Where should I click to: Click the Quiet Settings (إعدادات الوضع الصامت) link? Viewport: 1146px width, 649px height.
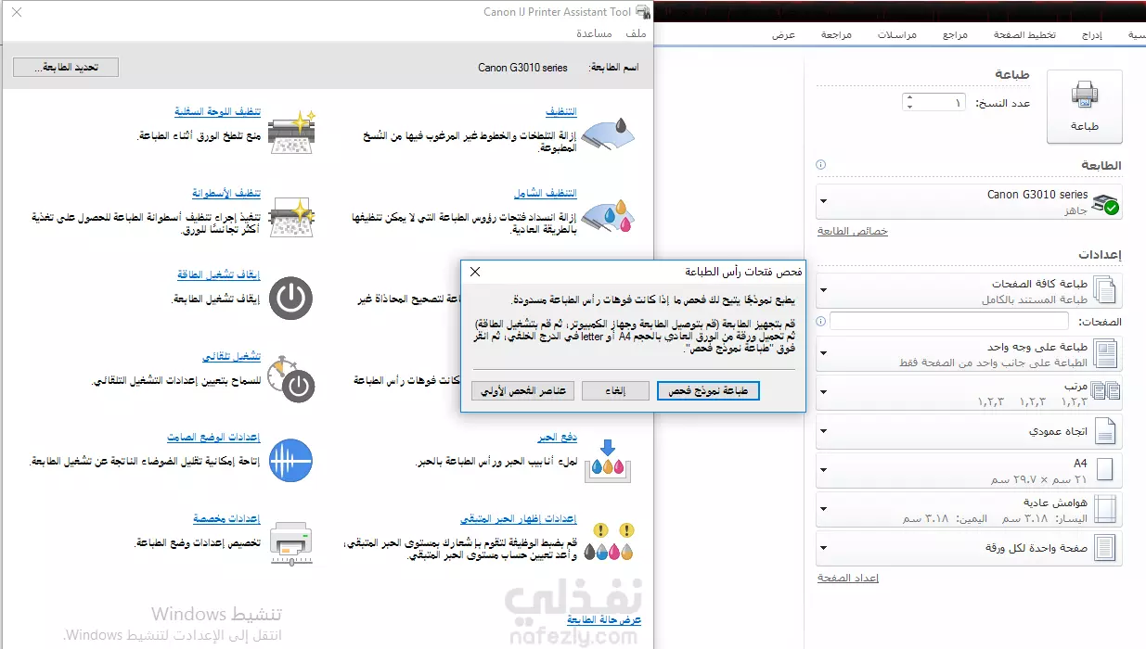pyautogui.click(x=213, y=438)
